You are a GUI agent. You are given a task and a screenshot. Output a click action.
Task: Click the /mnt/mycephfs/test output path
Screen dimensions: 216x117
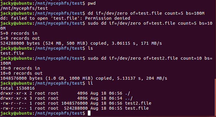[24, 9]
